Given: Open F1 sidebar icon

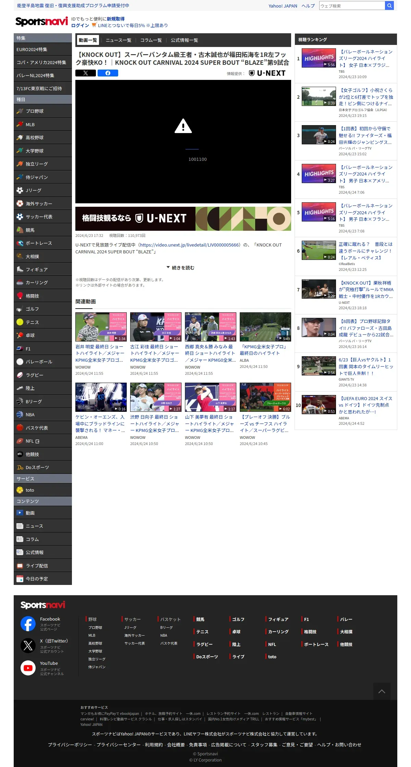Looking at the screenshot, I should tap(20, 349).
